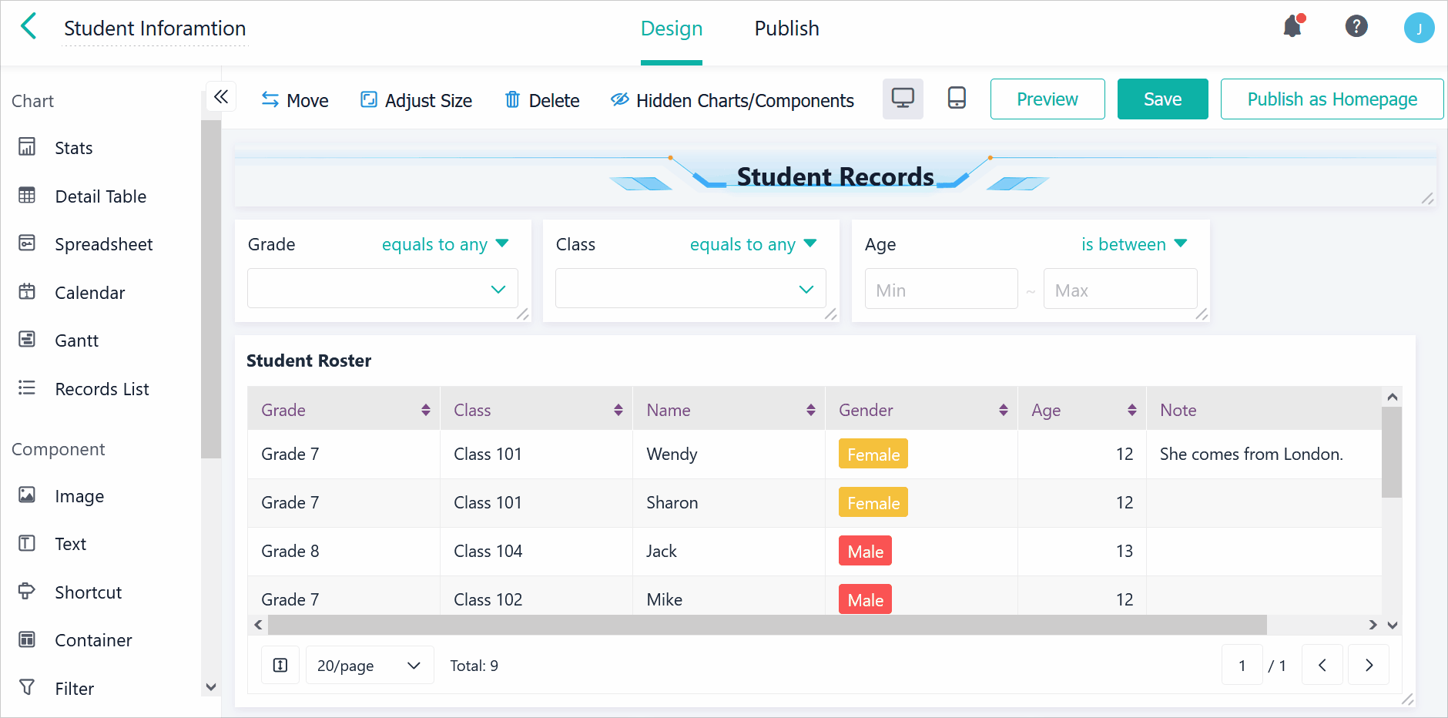The width and height of the screenshot is (1448, 718).
Task: Select the Gantt chart type
Action: 76,341
